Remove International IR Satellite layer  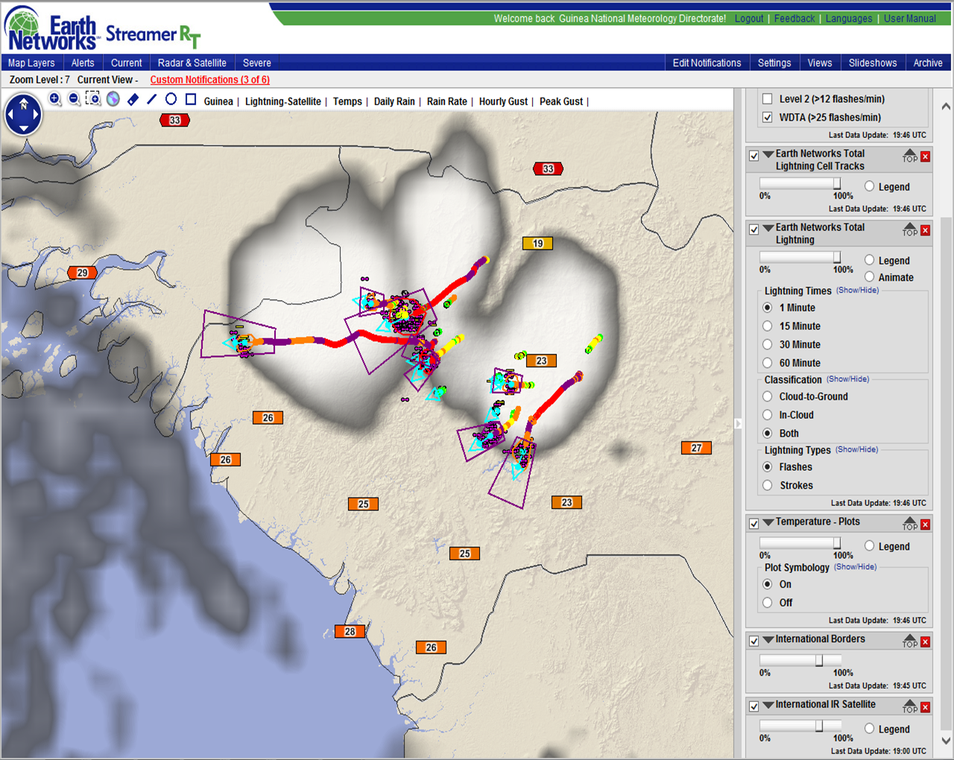[x=925, y=707]
